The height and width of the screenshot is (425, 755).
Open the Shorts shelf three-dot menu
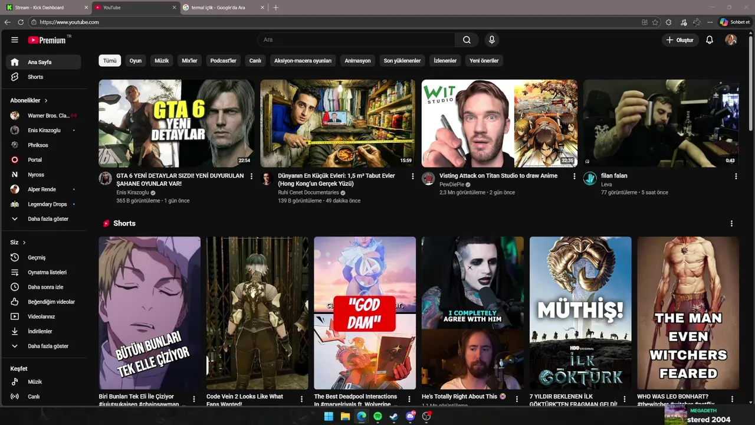coord(731,224)
